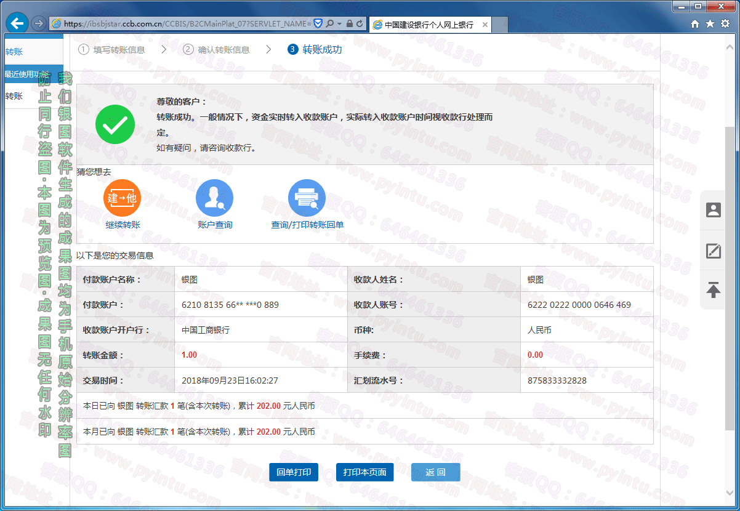Click the 本月已向 monthly transfer summary line
Screen dimensions: 740x511
click(199, 432)
